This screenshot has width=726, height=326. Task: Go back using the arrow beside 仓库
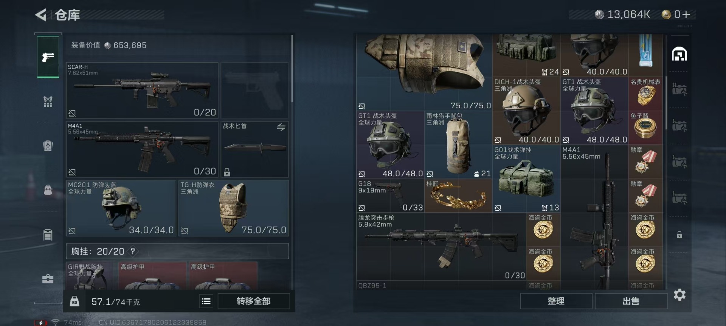point(40,15)
